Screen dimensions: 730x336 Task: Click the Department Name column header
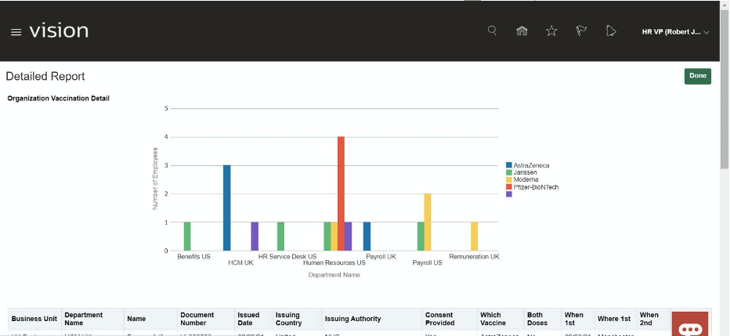[84, 319]
